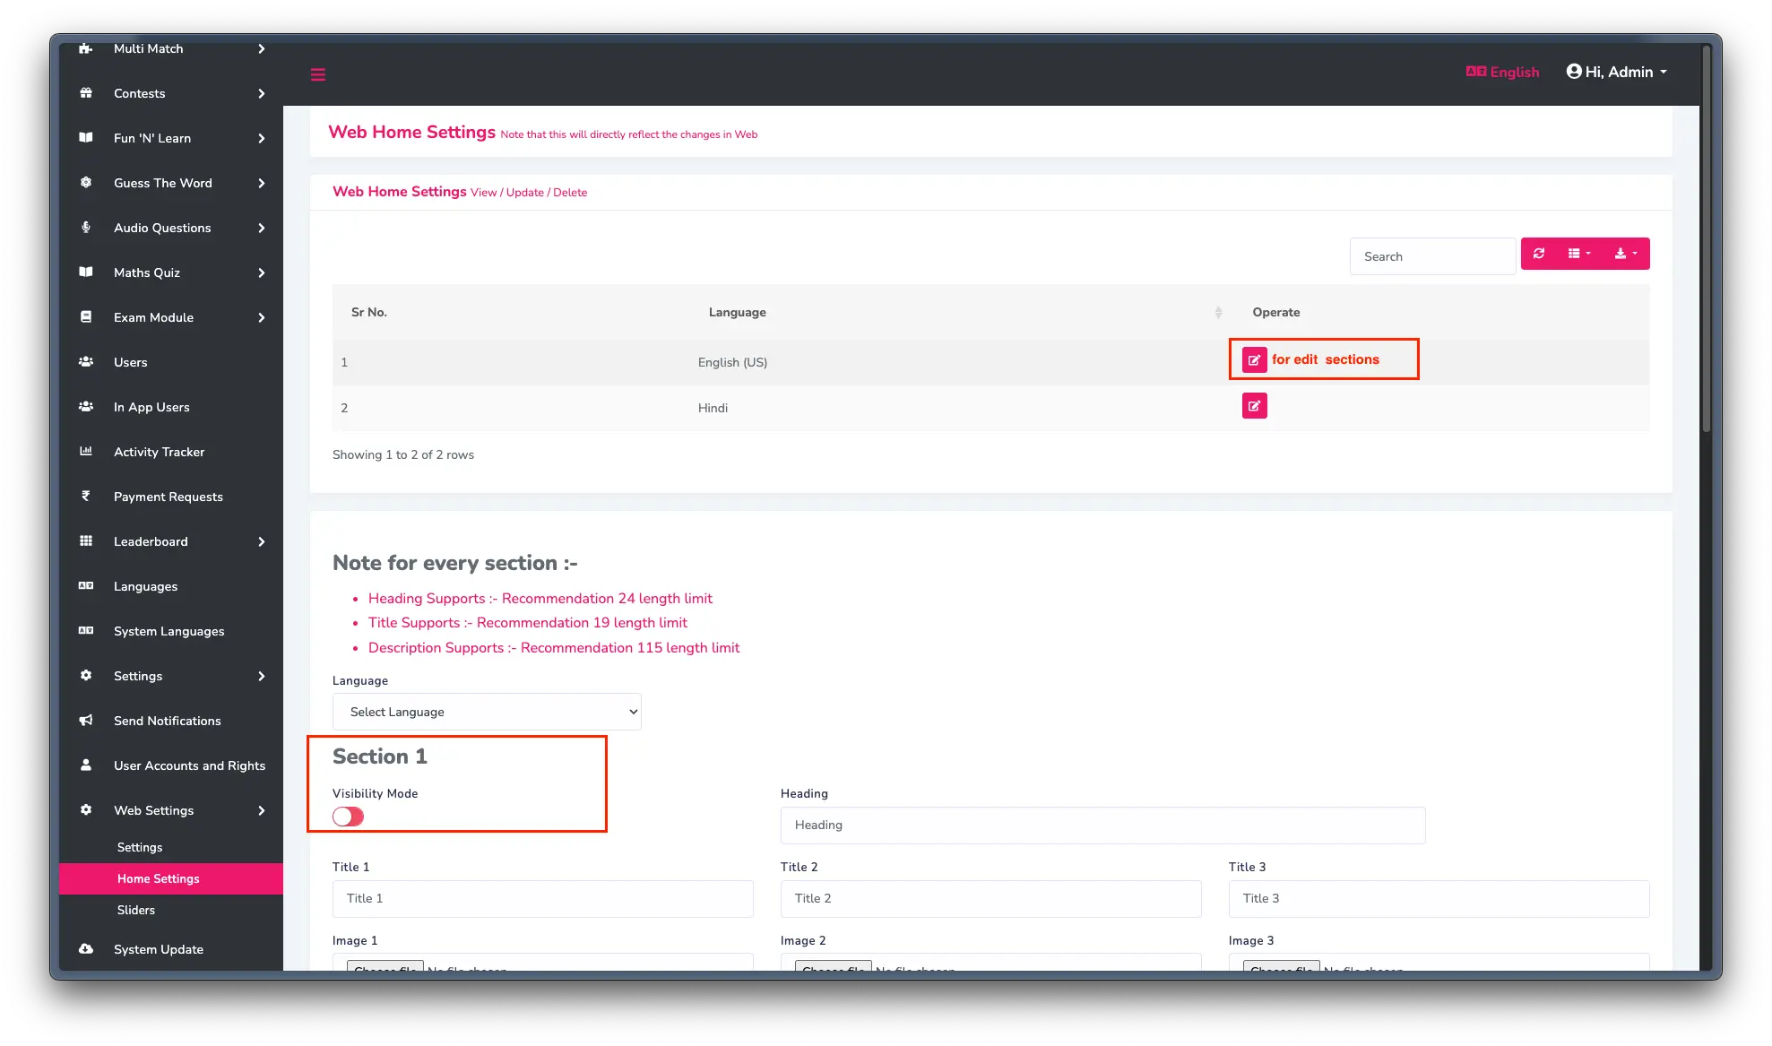The image size is (1772, 1046).
Task: Expand the Hi, Admin user menu
Action: click(1616, 72)
